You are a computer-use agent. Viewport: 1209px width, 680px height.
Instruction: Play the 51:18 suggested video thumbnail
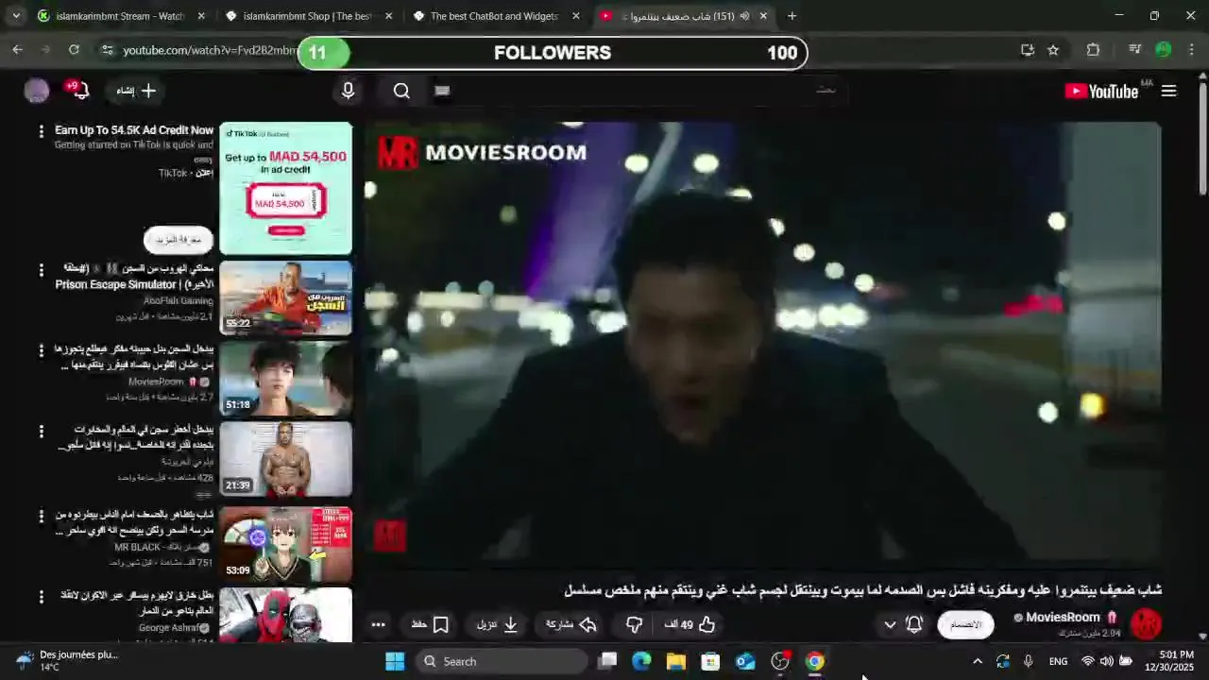[x=285, y=379]
